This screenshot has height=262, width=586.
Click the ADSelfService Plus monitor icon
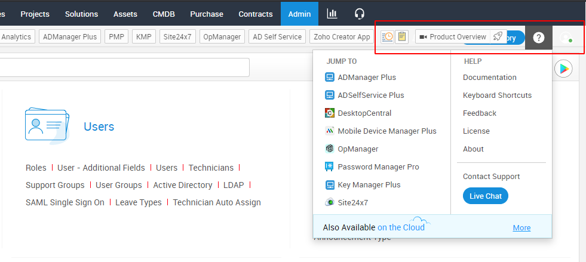[x=330, y=95]
